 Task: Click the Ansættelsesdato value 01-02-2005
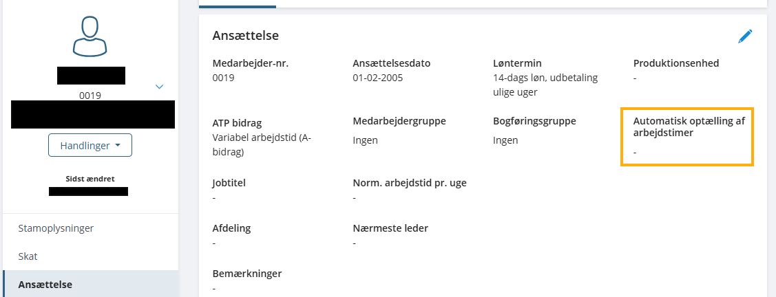[378, 78]
